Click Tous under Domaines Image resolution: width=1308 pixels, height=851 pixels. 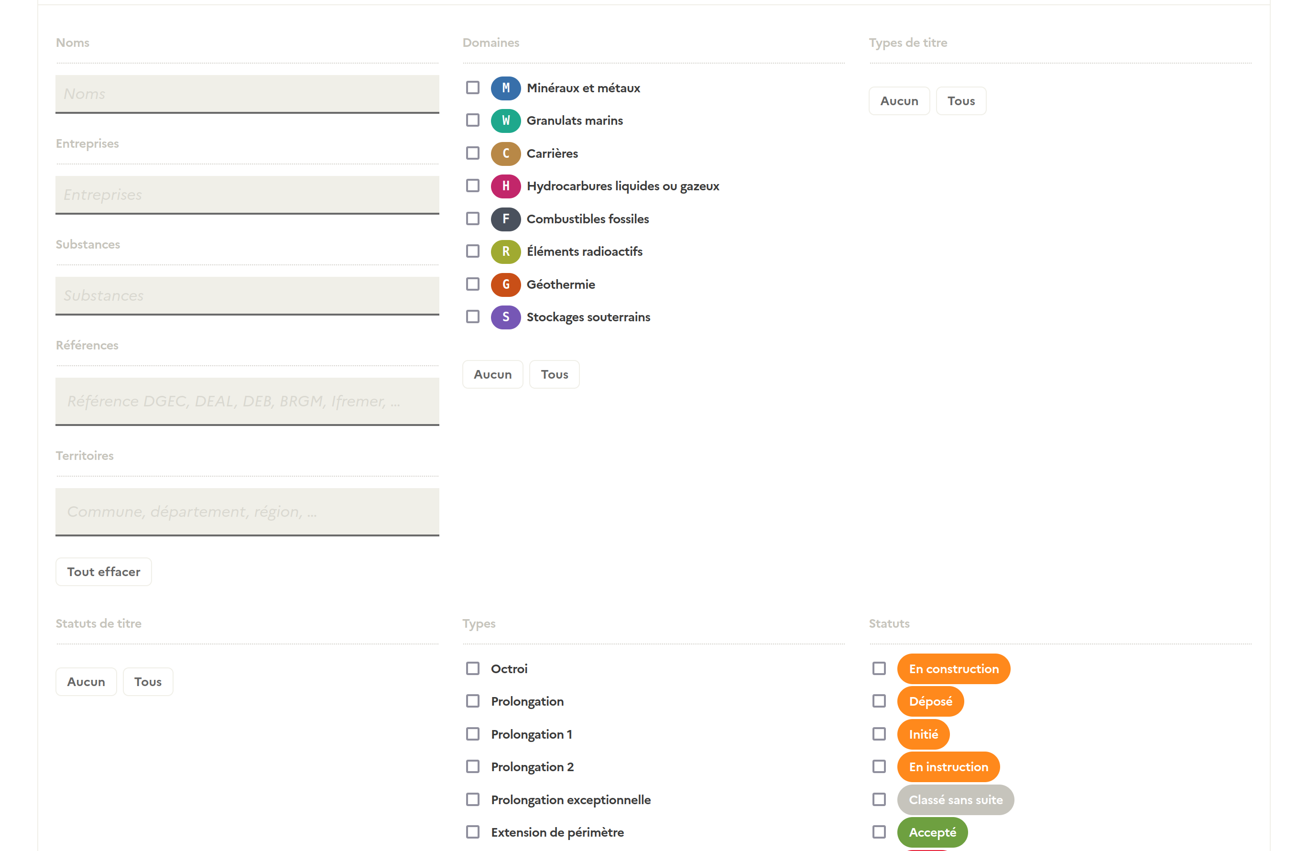[554, 374]
